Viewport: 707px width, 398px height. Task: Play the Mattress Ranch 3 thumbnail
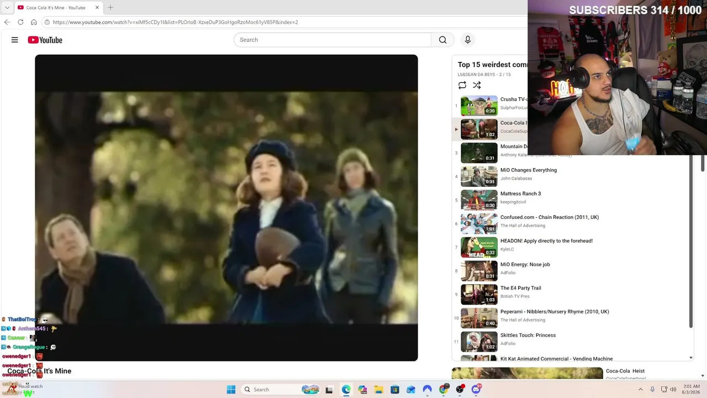tap(479, 200)
